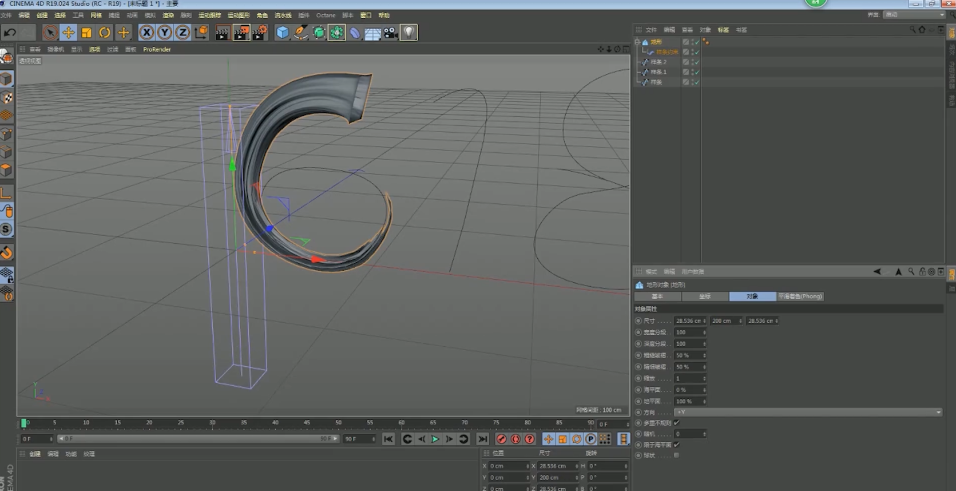Screen dimensions: 956x491
Task: Click the Light bulb icon
Action: (409, 33)
